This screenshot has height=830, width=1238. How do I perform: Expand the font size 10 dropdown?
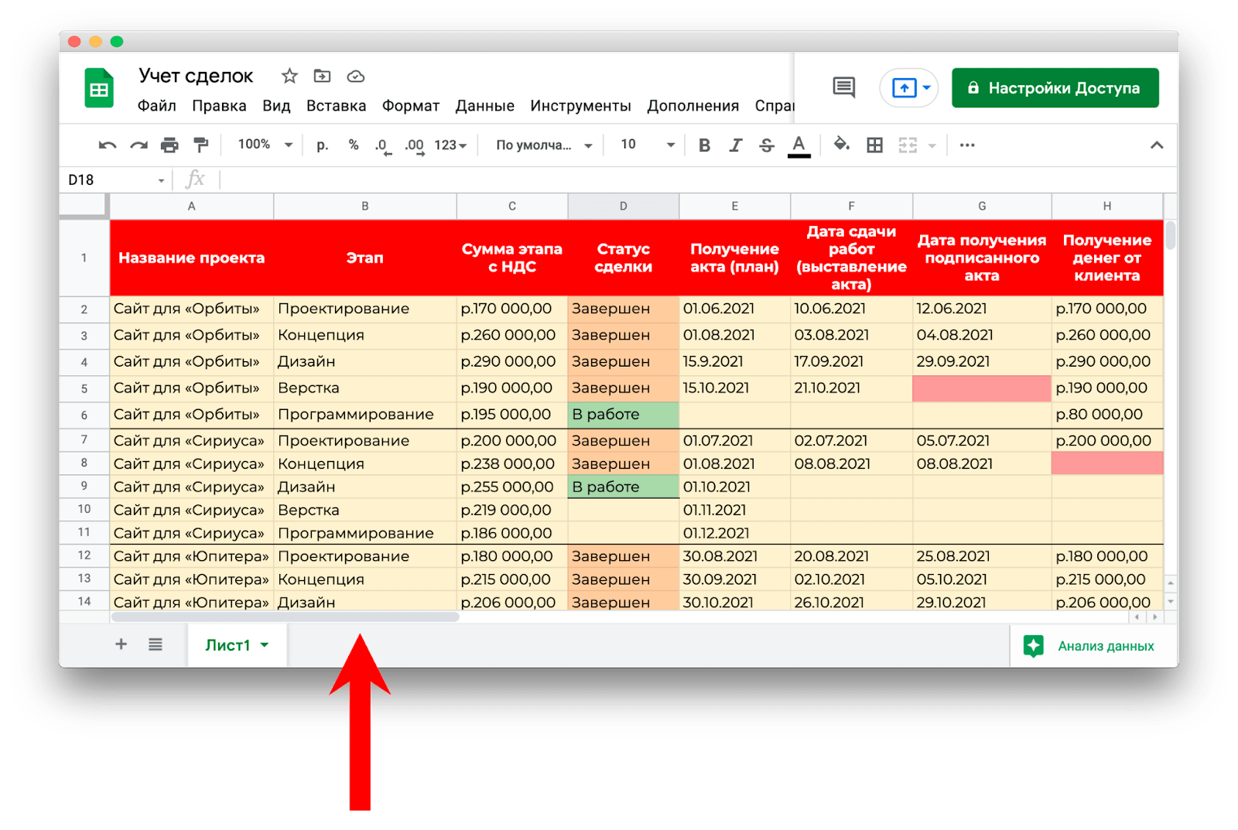point(648,145)
